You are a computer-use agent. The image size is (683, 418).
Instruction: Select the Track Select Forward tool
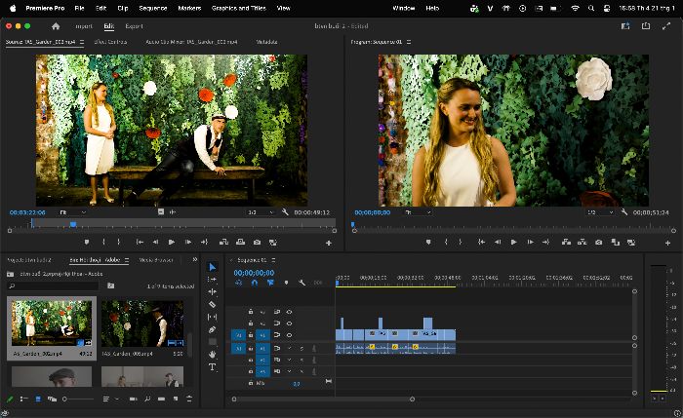[212, 280]
